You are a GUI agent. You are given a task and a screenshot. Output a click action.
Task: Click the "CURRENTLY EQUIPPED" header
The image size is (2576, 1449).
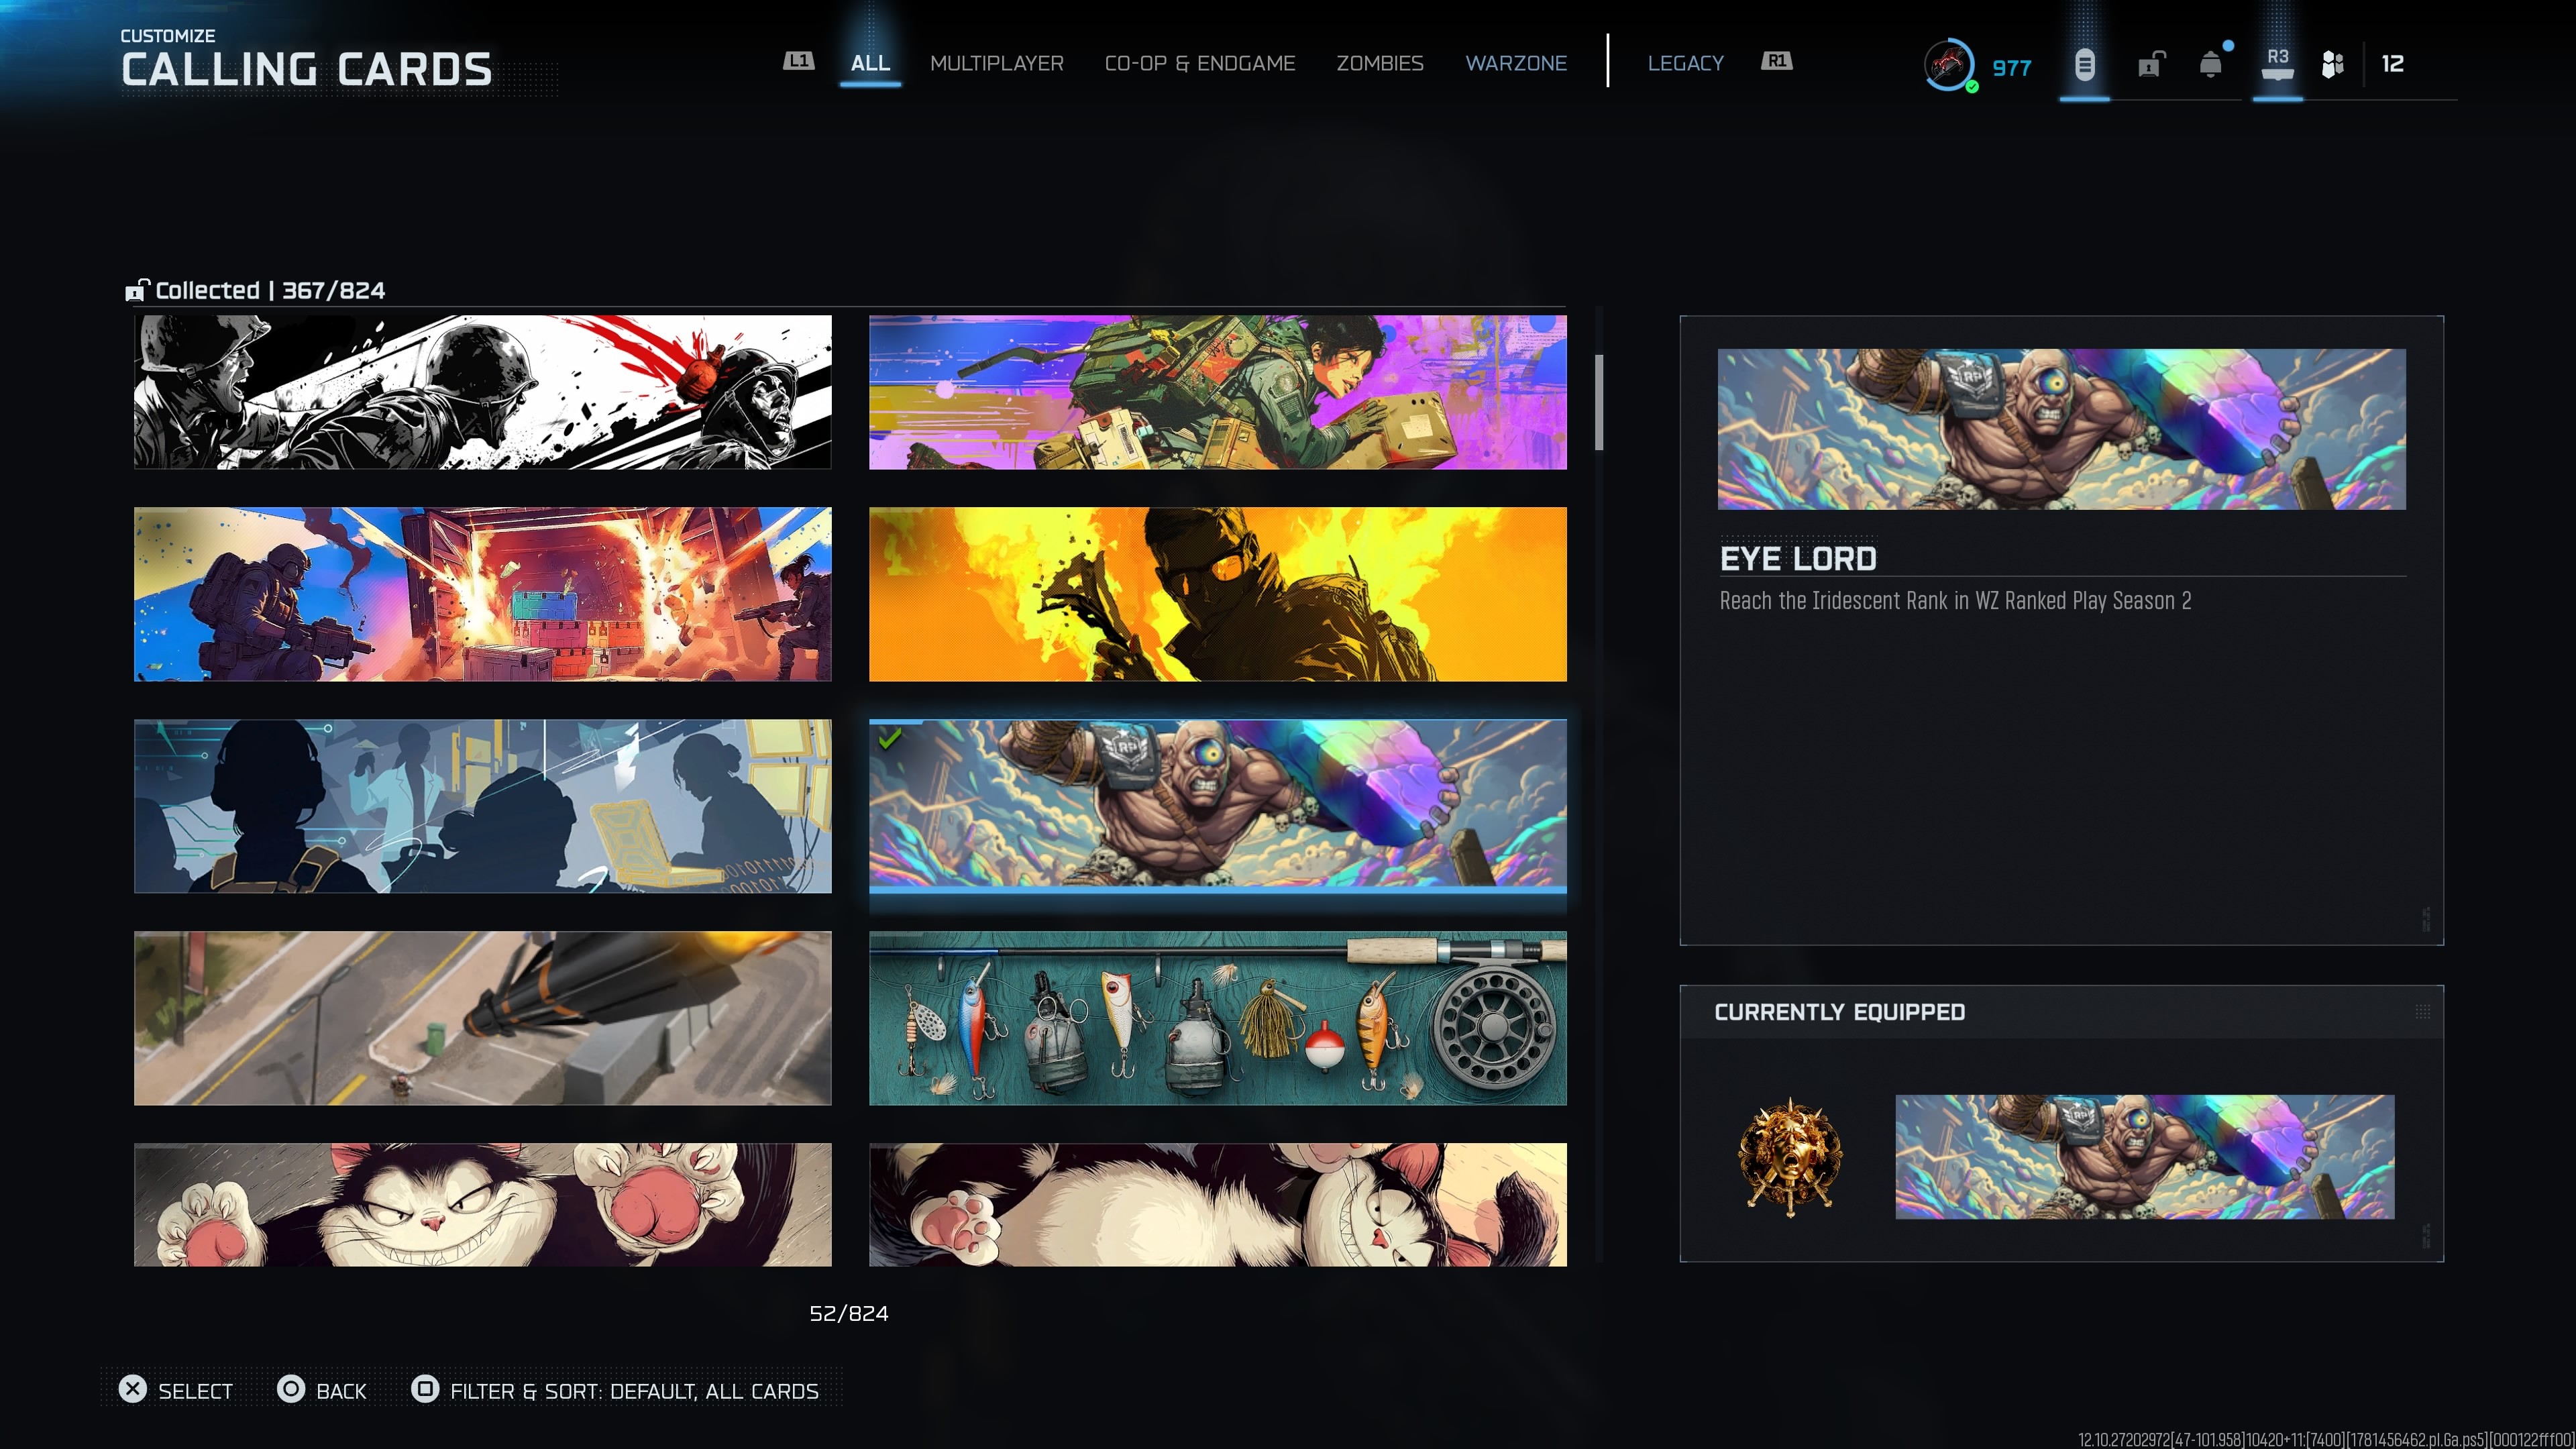pos(1839,1012)
